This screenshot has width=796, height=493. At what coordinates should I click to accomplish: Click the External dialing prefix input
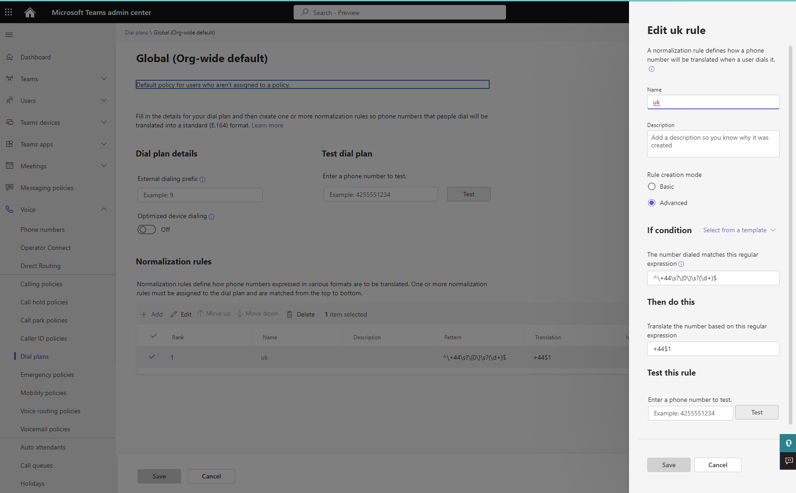click(x=200, y=195)
